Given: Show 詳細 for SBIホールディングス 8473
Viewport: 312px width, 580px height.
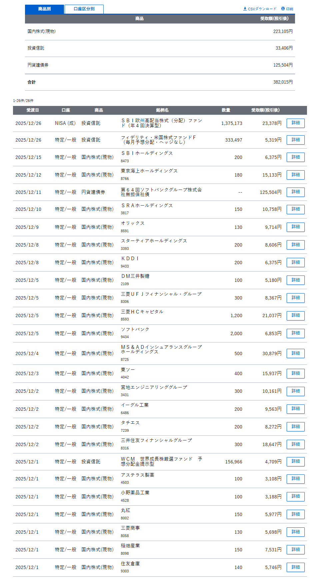Looking at the screenshot, I should pyautogui.click(x=295, y=157).
